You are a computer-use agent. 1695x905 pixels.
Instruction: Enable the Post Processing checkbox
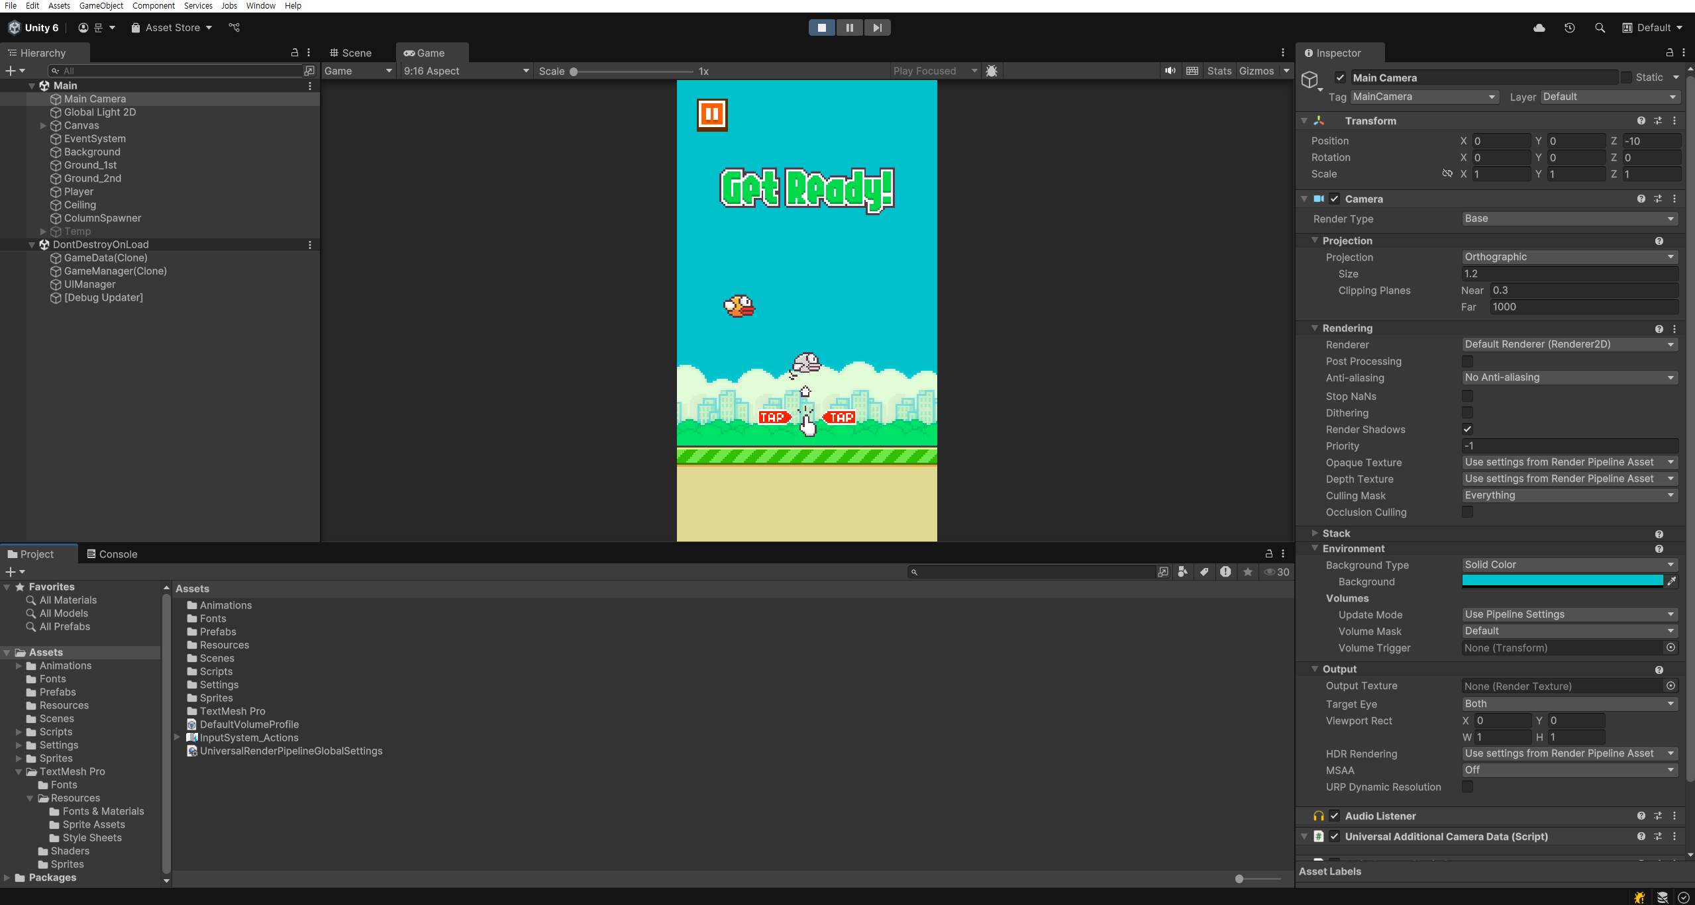[1467, 361]
